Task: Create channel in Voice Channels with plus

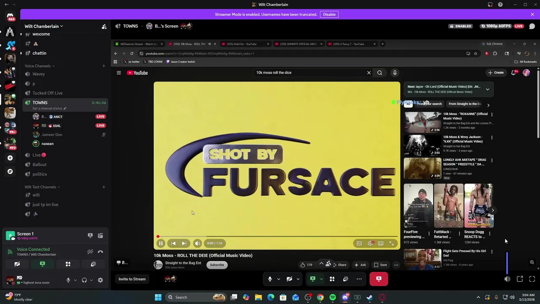Action: tap(103, 66)
